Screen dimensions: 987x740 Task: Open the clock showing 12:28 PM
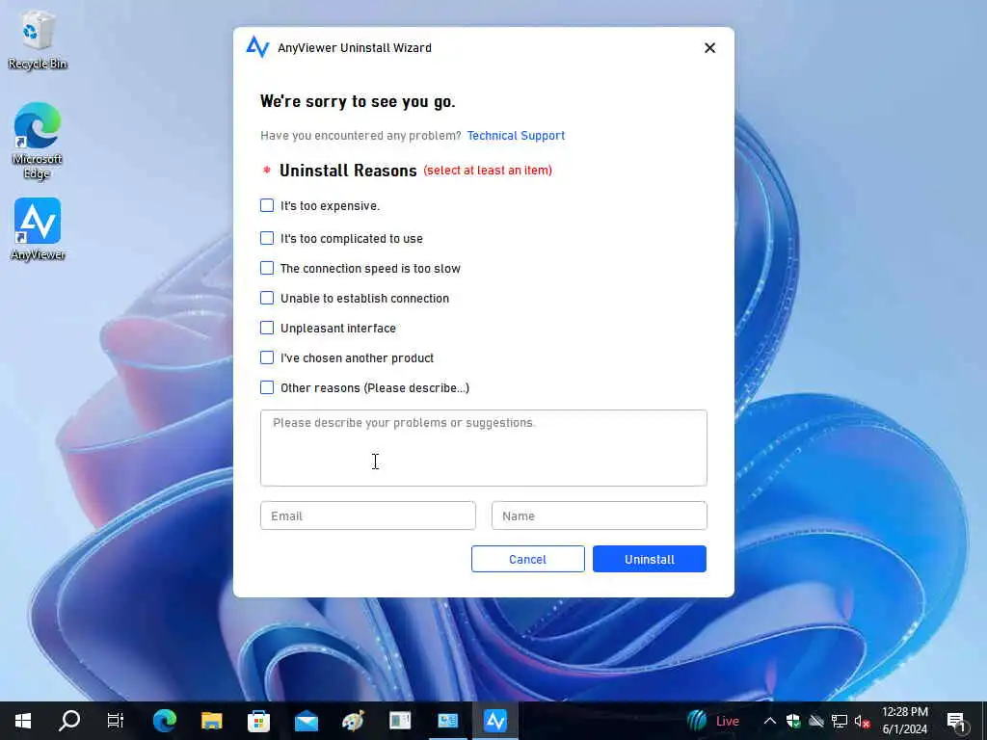pyautogui.click(x=904, y=721)
